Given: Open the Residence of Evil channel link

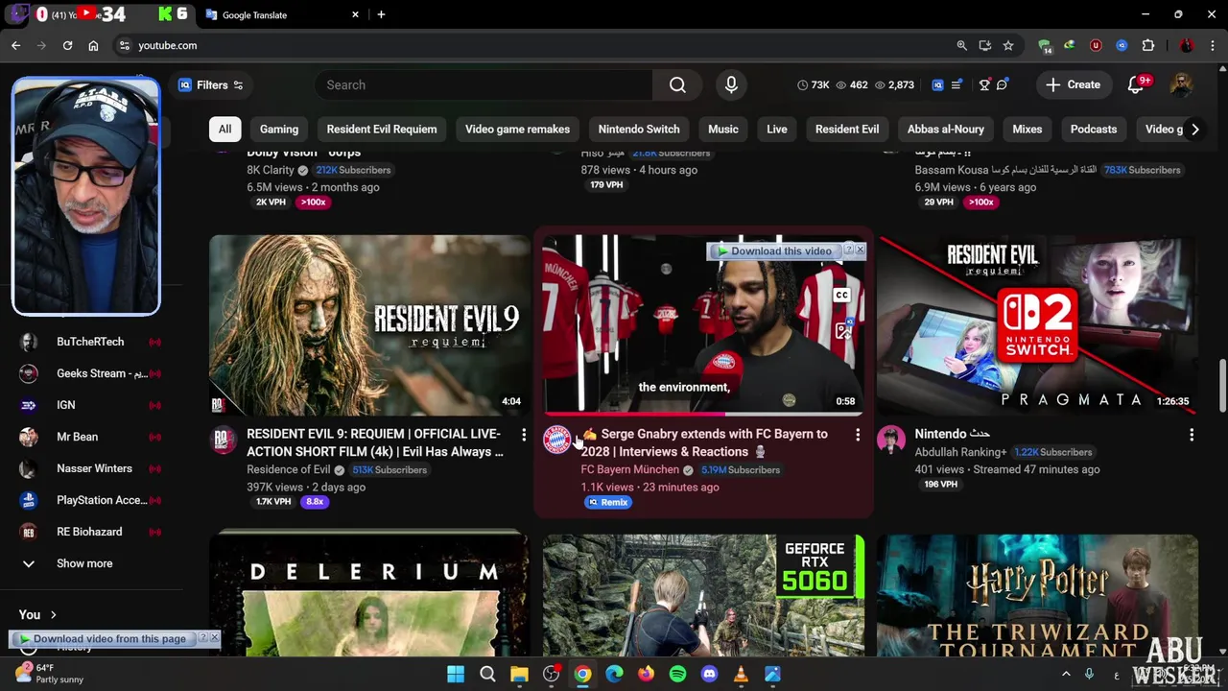Looking at the screenshot, I should click(288, 469).
